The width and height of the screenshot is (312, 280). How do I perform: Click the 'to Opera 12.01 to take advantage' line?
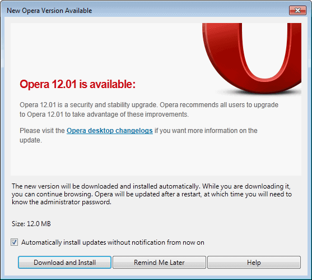point(104,114)
